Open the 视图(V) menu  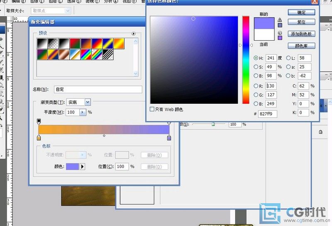(x=129, y=1)
